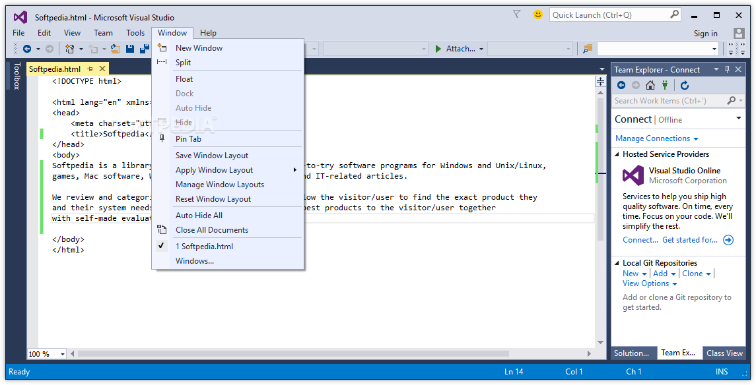756x385 pixels.
Task: Select Close All Documents
Action: [228, 230]
